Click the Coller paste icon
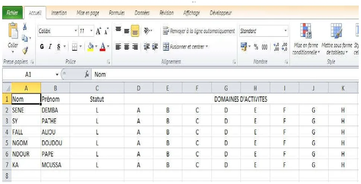This screenshot has width=361, height=184. [x=13, y=31]
